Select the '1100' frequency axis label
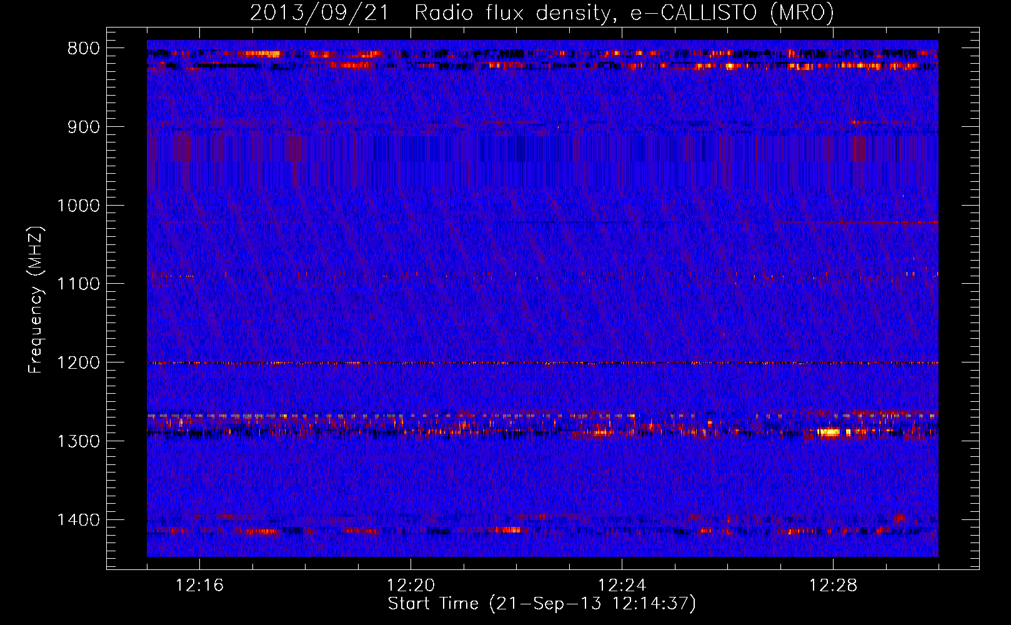This screenshot has height=625, width=1011. pos(78,284)
